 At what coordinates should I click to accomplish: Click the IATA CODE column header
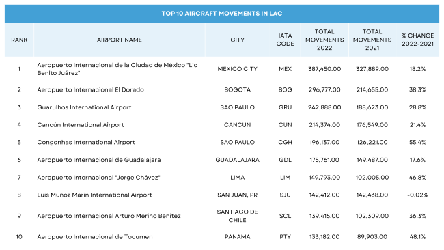[285, 40]
